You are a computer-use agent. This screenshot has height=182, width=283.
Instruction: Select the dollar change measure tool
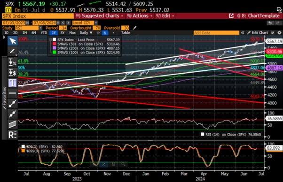click(x=12, y=72)
